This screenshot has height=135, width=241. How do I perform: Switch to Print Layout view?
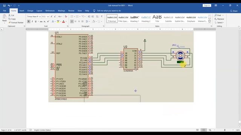pos(204,130)
